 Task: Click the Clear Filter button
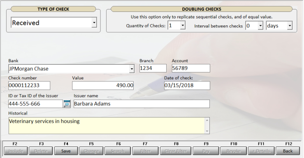(x=176, y=151)
